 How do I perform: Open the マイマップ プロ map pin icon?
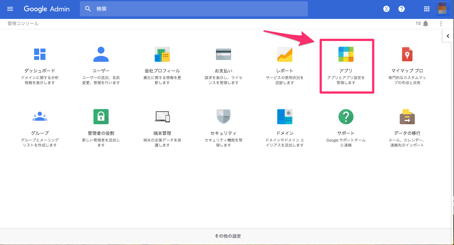click(407, 54)
